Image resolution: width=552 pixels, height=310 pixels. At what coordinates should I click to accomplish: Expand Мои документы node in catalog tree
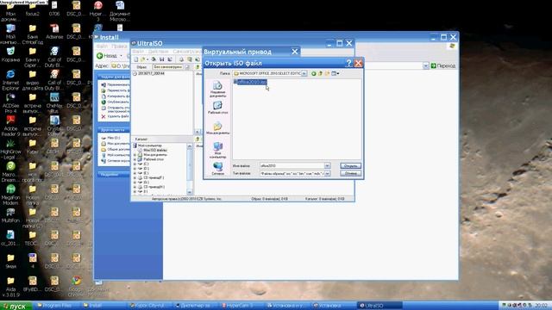point(135,155)
